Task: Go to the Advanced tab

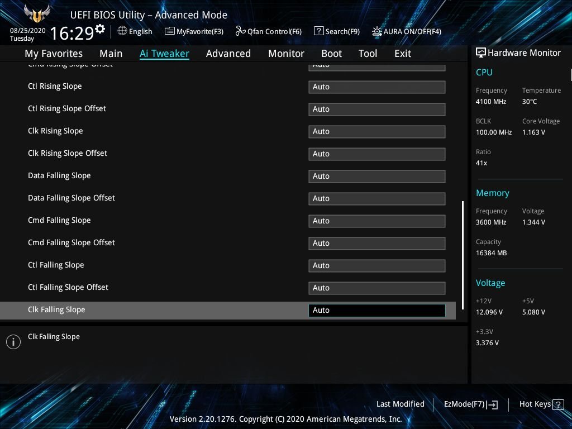Action: pos(228,54)
